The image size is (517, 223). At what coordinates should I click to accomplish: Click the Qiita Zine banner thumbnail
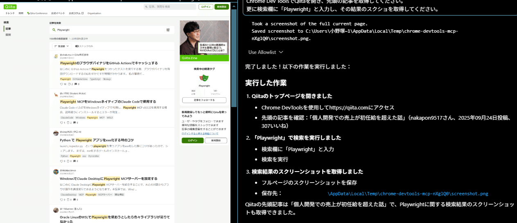[x=204, y=41]
